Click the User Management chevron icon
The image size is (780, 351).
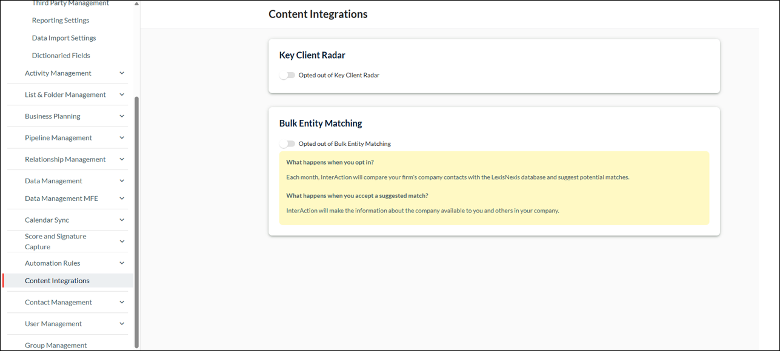(122, 324)
